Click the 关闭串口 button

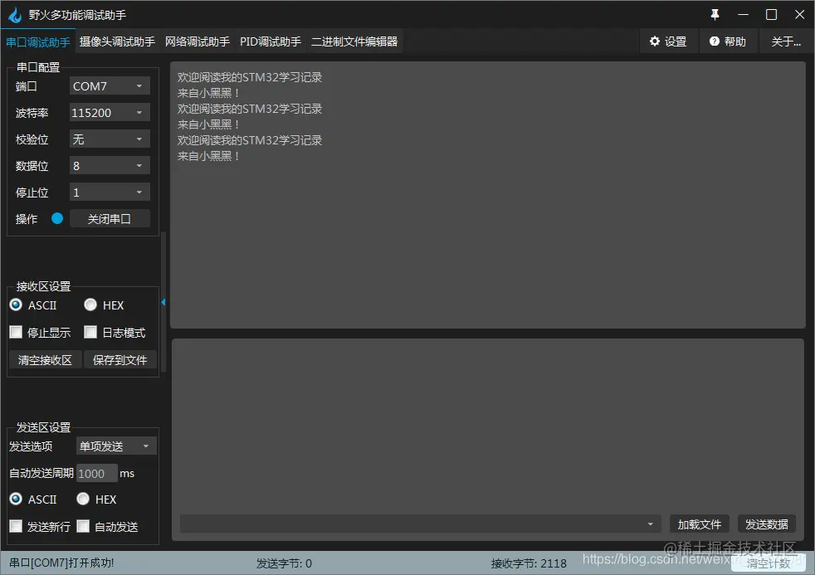click(x=110, y=218)
